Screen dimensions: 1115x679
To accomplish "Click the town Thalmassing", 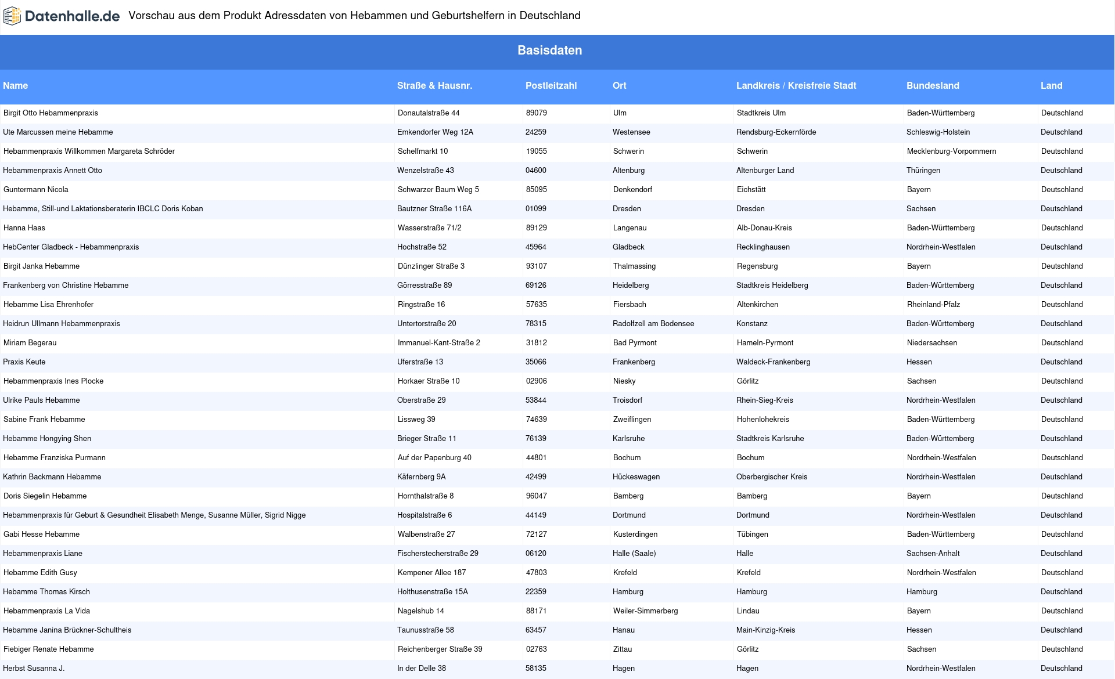I will (634, 266).
